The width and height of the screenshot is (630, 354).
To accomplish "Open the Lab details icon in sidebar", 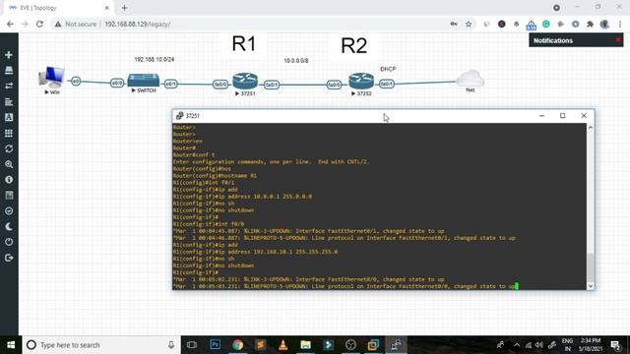I will pos(9,196).
